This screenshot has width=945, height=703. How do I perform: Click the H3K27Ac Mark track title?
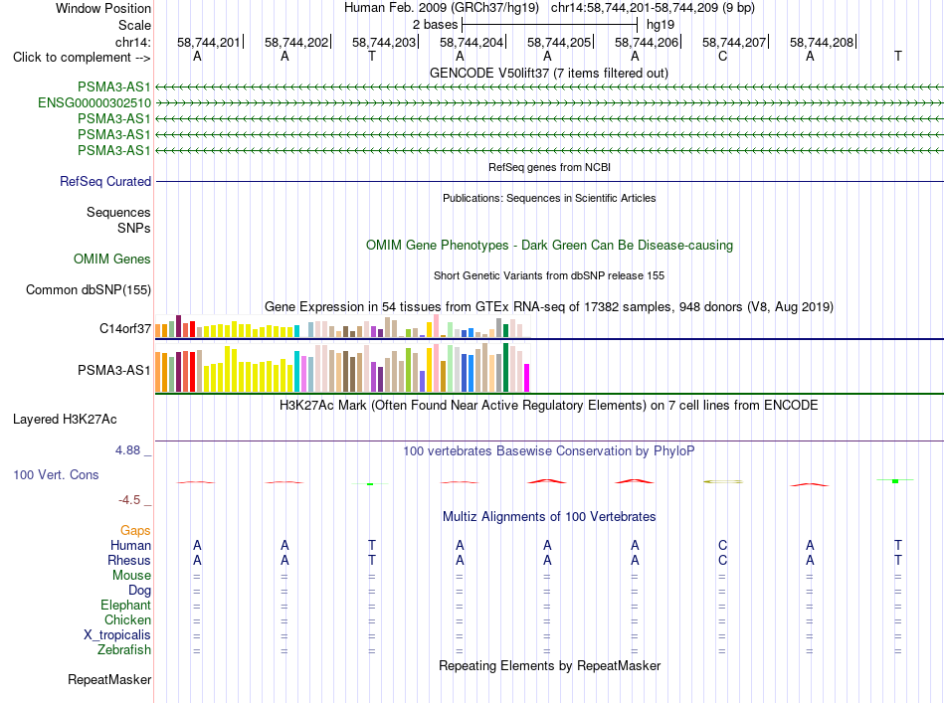point(548,405)
